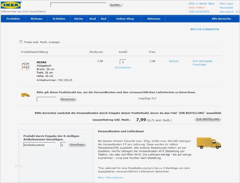This screenshot has height=183, width=240.
Task: Click the NESNA quantity field
Action: click(123, 62)
